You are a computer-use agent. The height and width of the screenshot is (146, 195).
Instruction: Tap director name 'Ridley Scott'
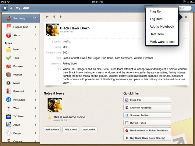70,64
